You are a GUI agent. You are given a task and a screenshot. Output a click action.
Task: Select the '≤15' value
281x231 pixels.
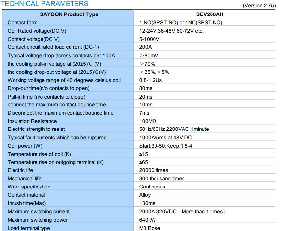point(144,154)
